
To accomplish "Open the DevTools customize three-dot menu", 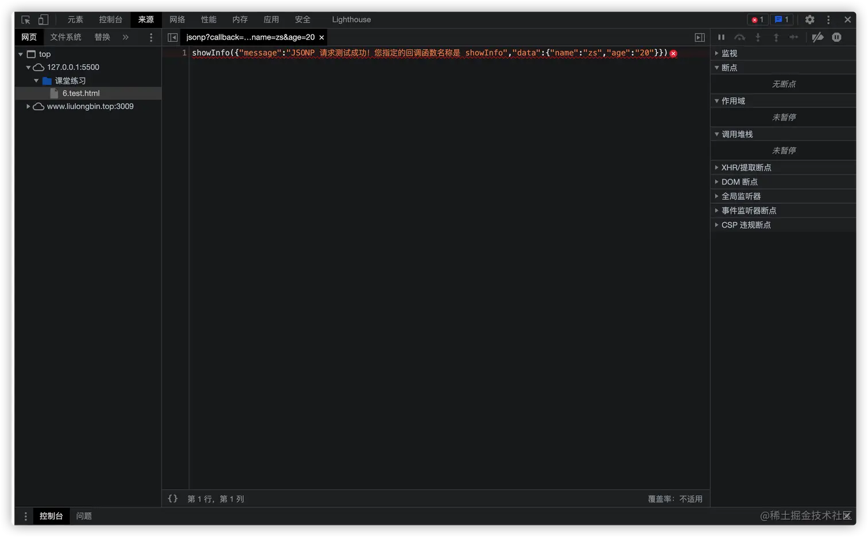I will pyautogui.click(x=828, y=20).
